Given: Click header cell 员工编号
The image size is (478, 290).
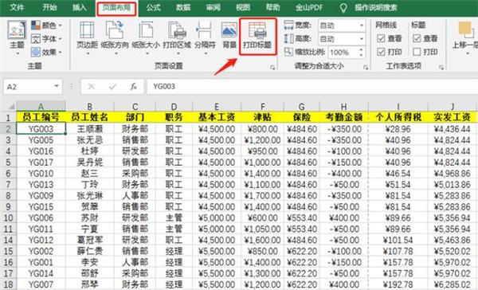Looking at the screenshot, I should click(41, 117).
